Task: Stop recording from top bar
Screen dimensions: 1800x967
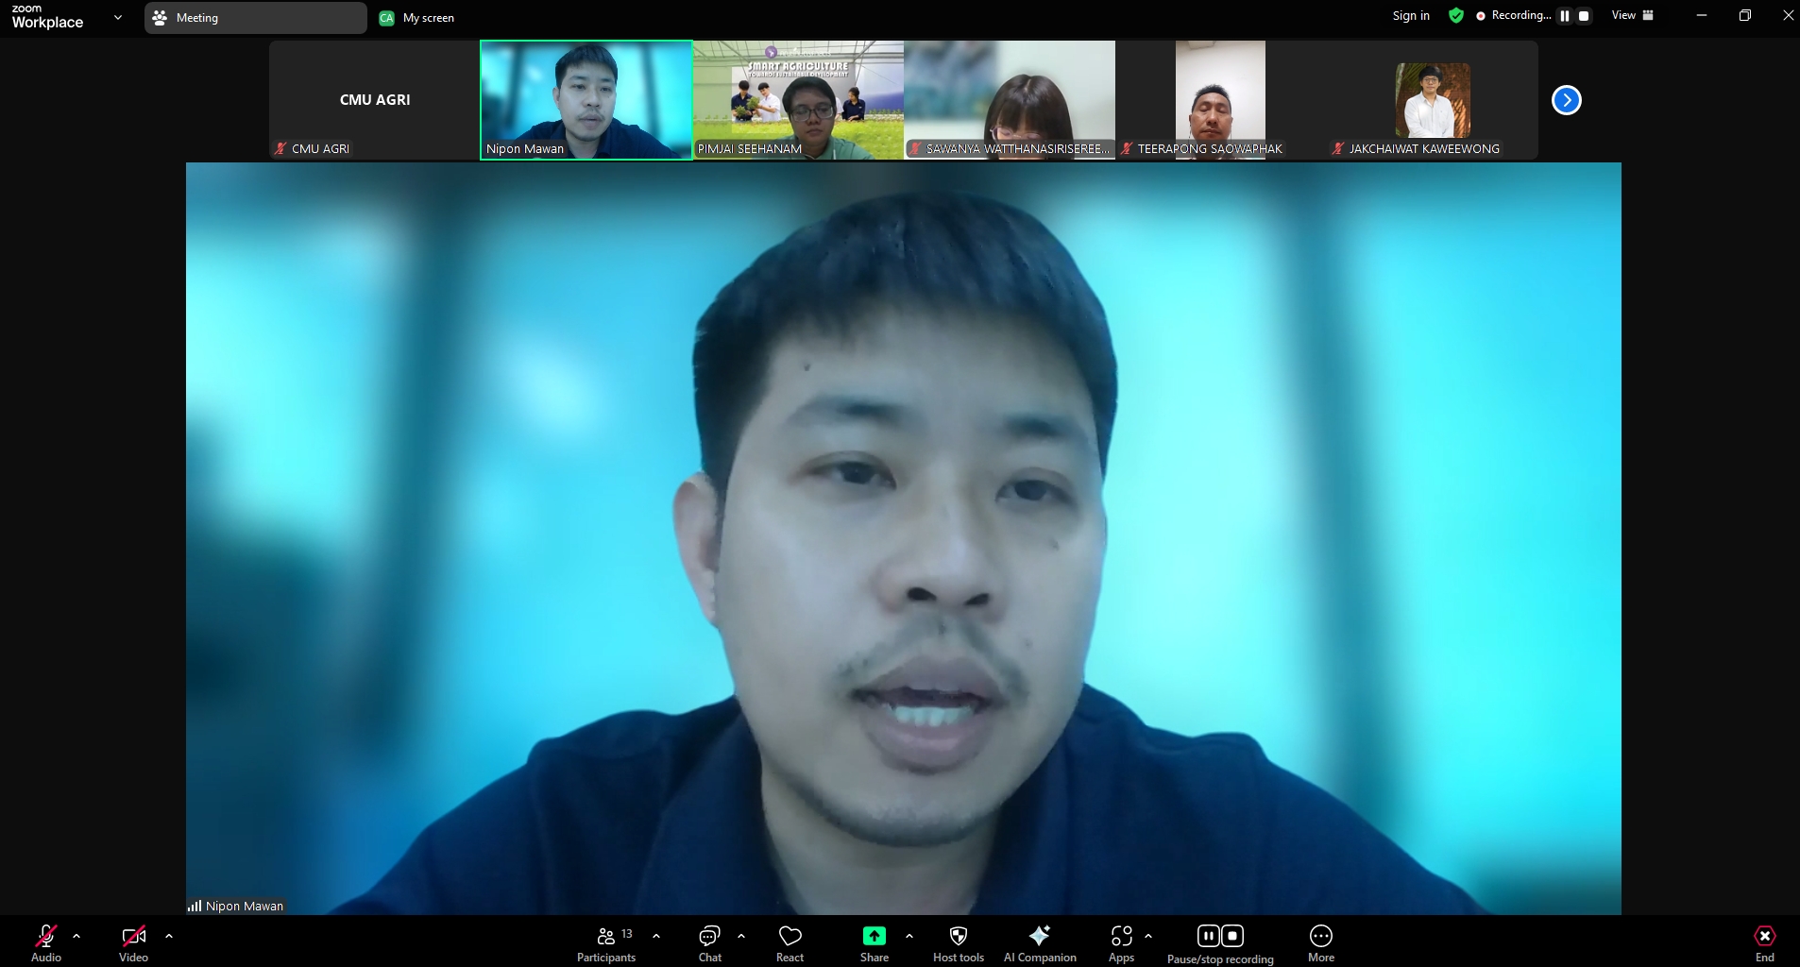Action: click(x=1584, y=16)
